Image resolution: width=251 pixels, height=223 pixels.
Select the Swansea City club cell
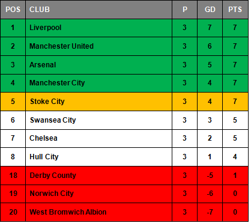click(98, 120)
